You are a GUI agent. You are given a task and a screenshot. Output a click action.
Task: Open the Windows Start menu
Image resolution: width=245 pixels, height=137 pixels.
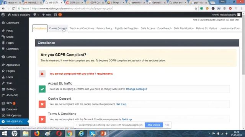pyautogui.click(x=4, y=134)
